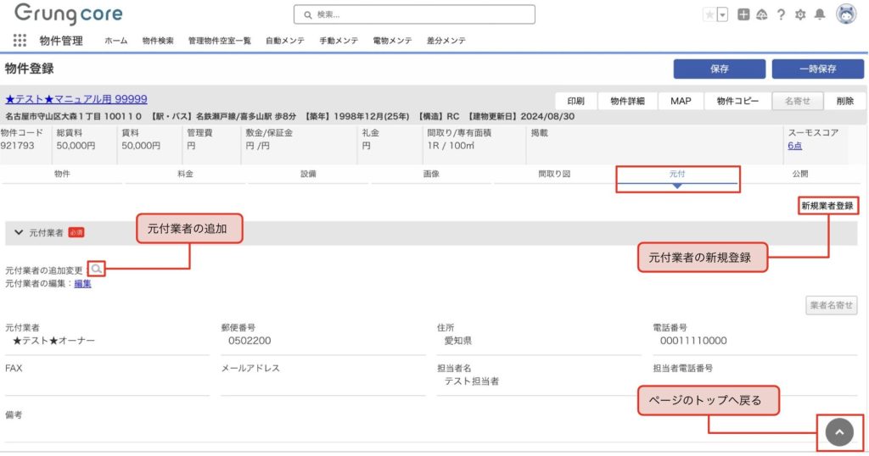Open the setup gear icon

799,14
